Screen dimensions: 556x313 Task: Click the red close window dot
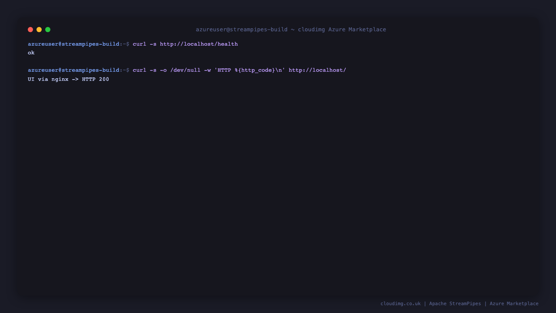pyautogui.click(x=30, y=30)
